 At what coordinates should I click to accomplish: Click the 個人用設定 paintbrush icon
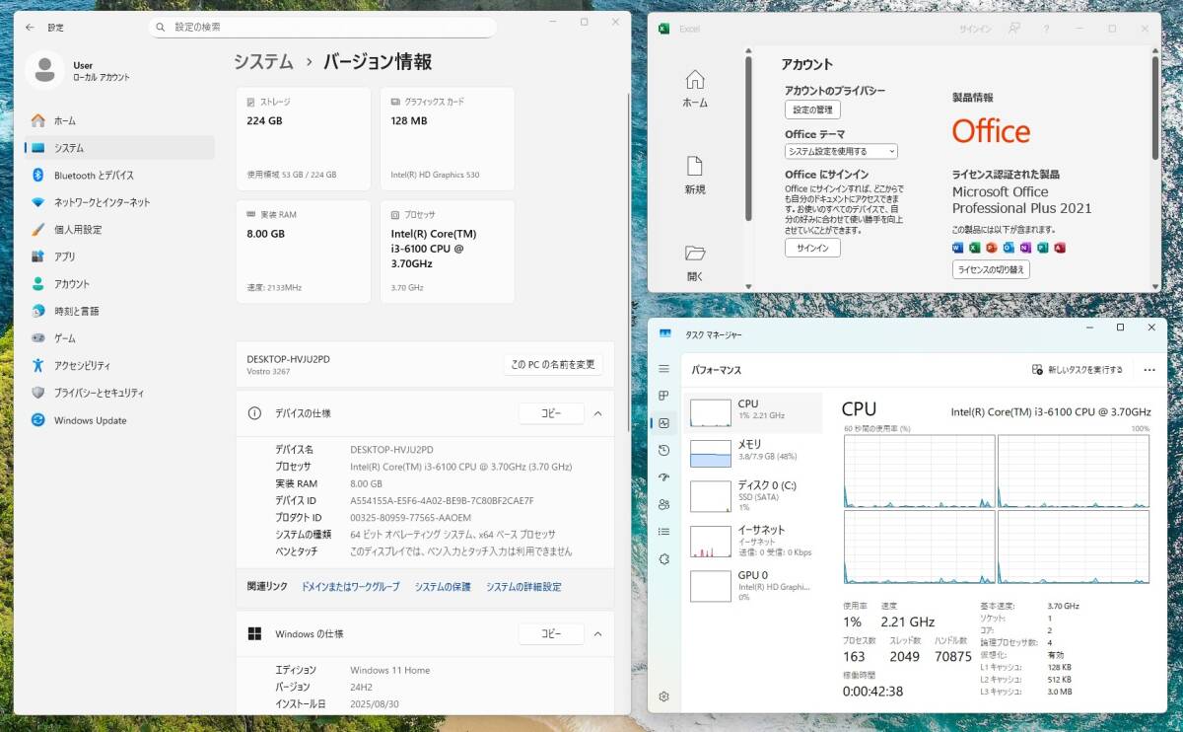(x=37, y=230)
